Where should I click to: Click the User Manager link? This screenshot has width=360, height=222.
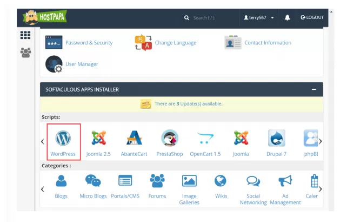[x=82, y=64]
